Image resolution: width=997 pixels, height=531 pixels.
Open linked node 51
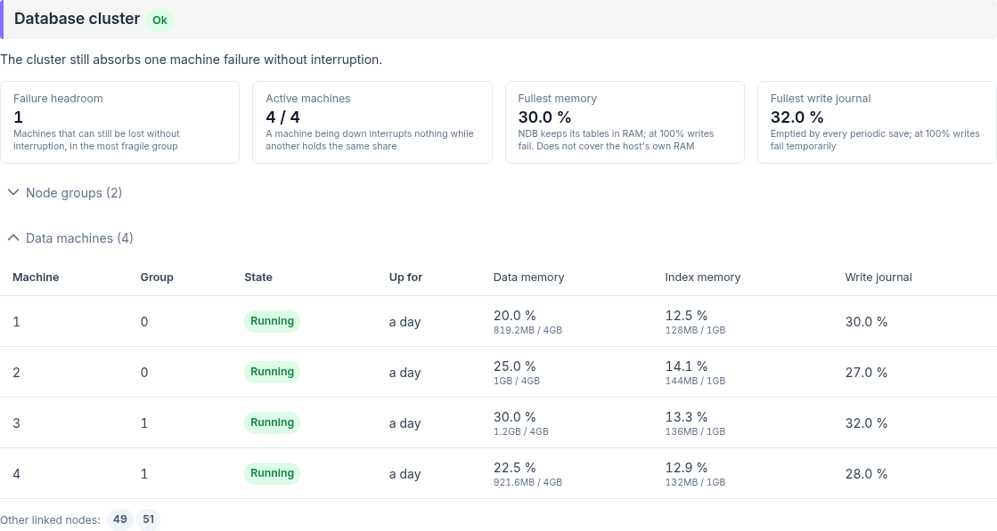point(148,519)
